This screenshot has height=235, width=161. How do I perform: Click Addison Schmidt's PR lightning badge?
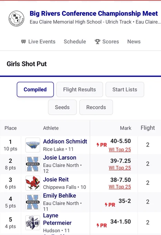(102, 145)
